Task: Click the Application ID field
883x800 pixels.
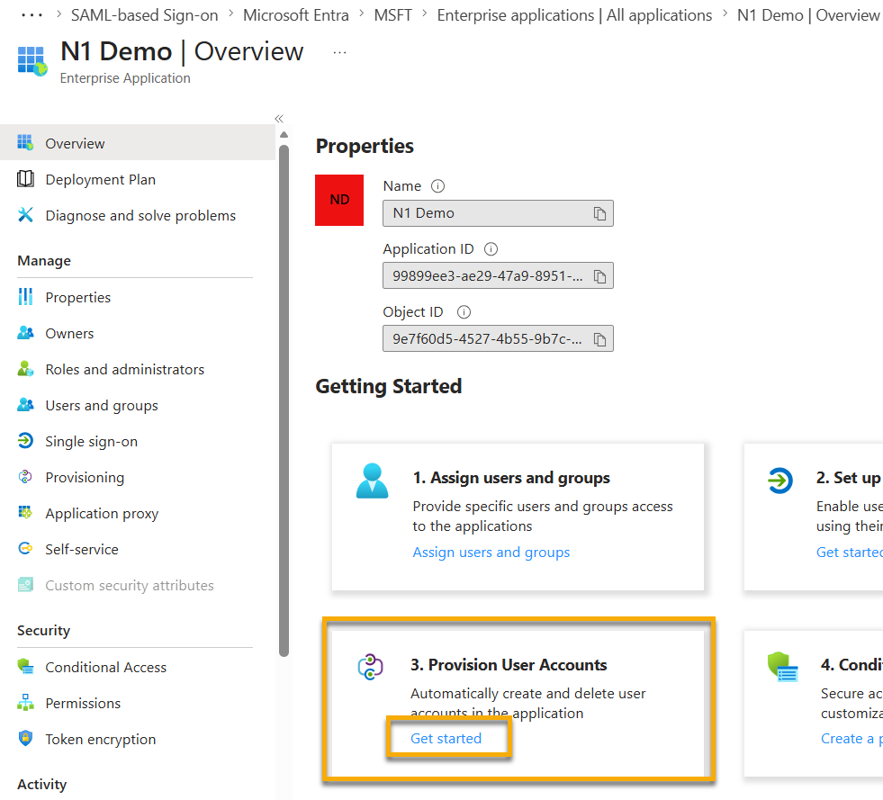Action: (x=498, y=276)
